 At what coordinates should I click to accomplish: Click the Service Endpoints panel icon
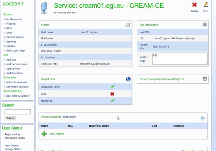point(203,118)
